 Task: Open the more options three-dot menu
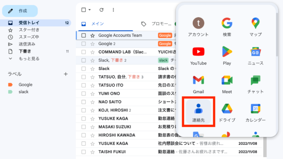113,10
